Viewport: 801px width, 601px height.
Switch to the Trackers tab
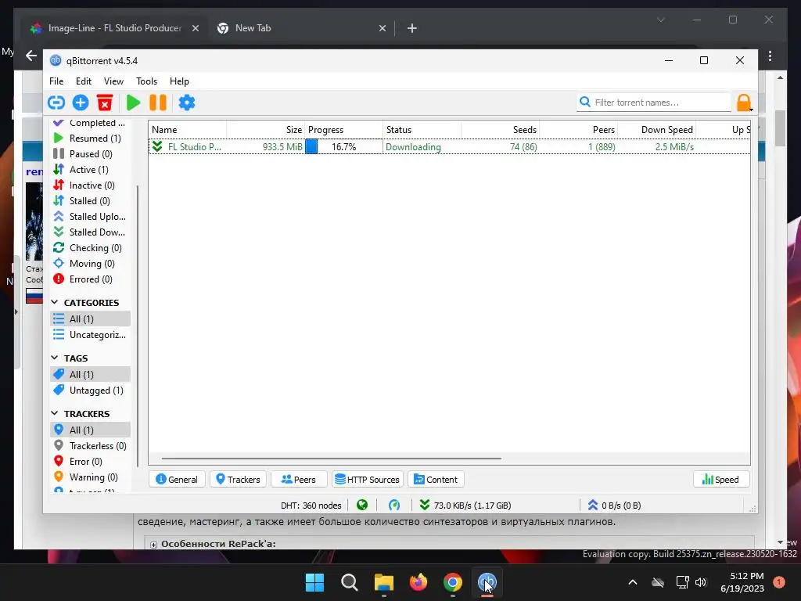[x=238, y=480]
